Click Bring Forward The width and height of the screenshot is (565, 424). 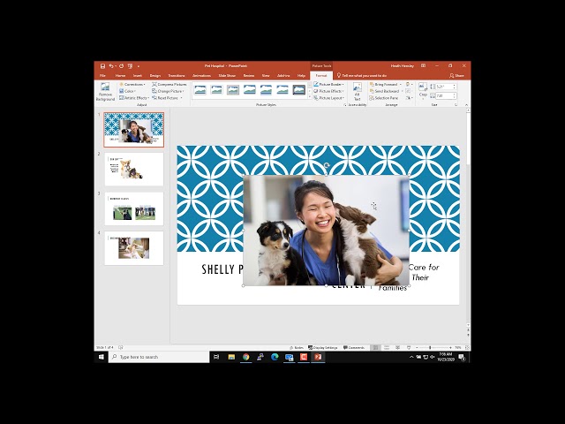(384, 85)
